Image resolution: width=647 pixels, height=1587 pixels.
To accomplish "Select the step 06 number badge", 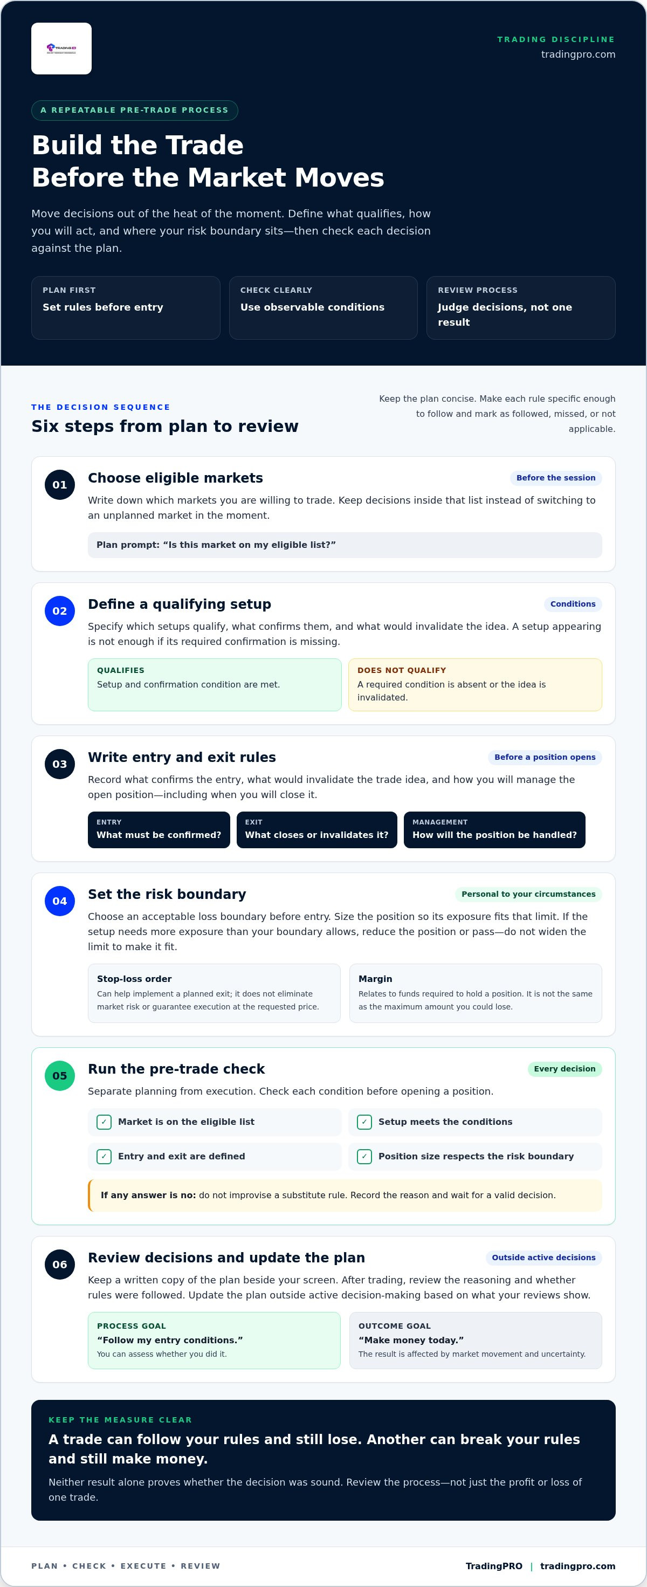I will tap(60, 1265).
